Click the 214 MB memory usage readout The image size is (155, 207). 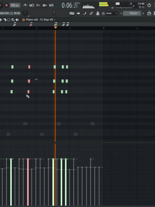click(141, 4)
